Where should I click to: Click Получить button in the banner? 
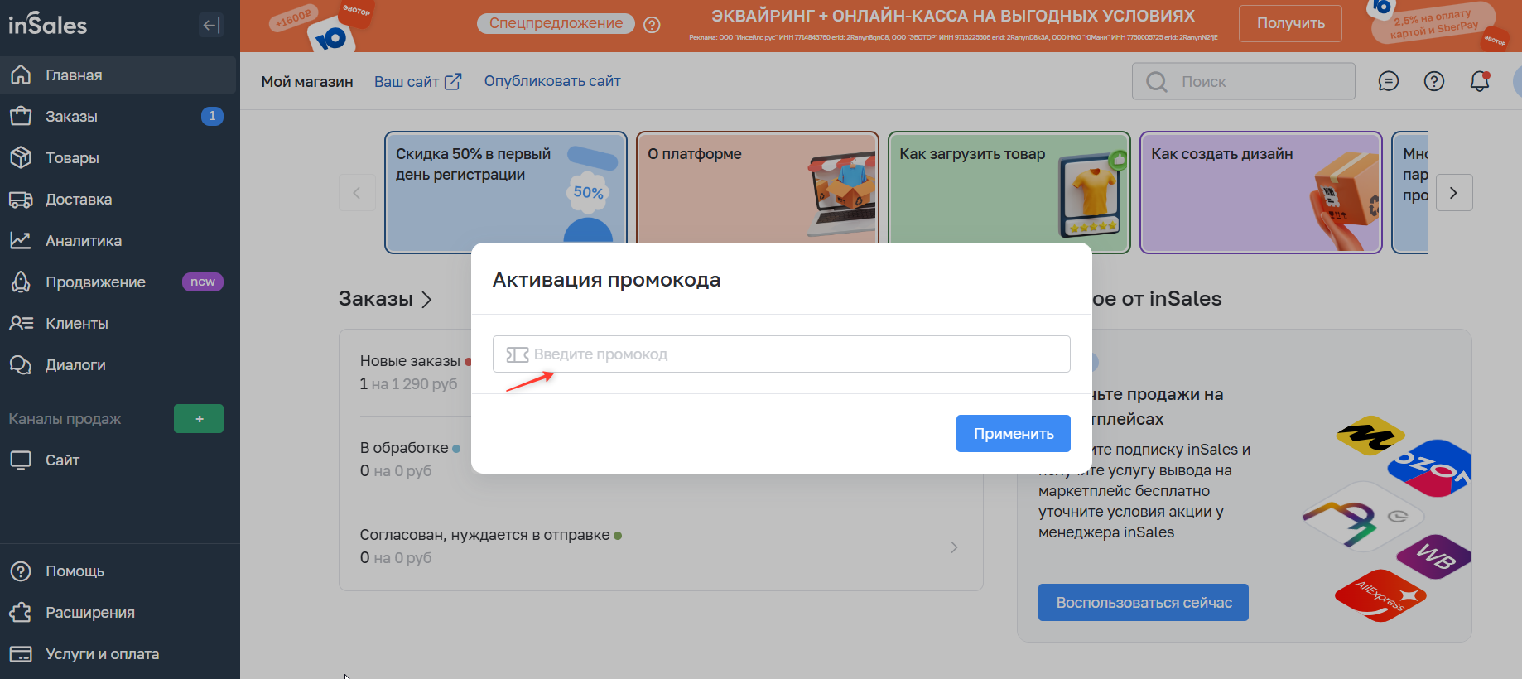coord(1290,23)
